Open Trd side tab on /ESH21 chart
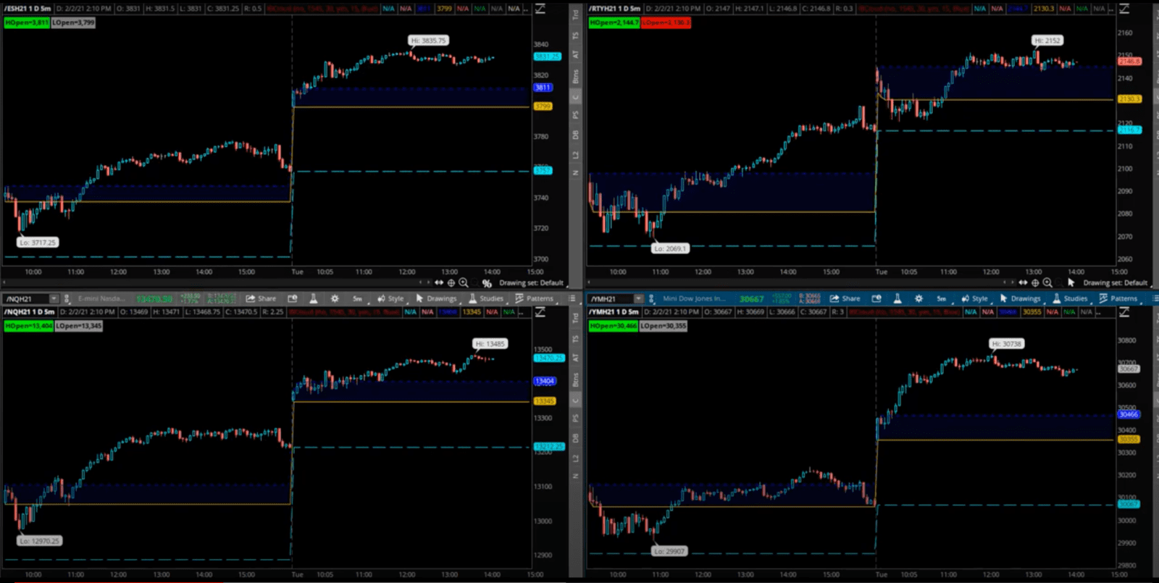 tap(576, 14)
